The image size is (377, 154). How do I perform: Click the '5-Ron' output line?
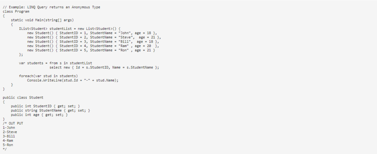pos(8,145)
